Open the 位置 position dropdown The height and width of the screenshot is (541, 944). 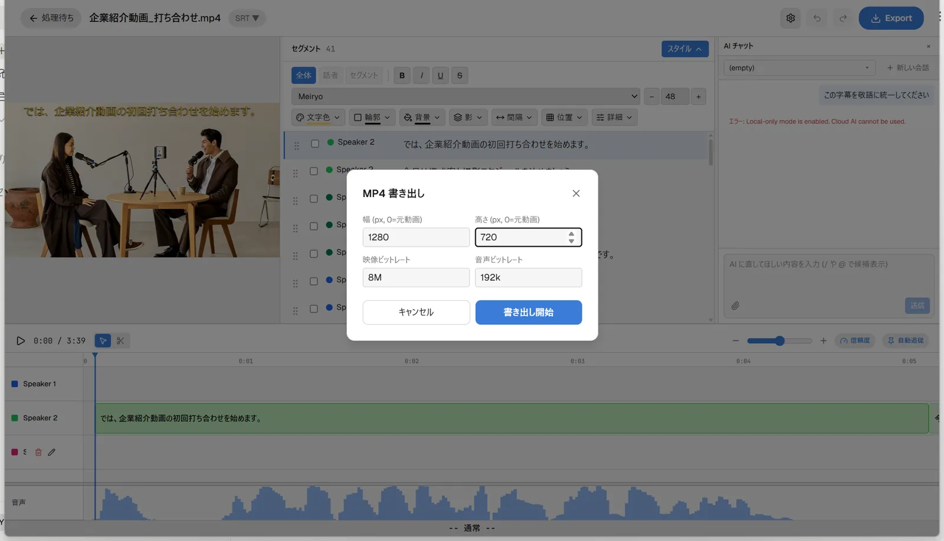564,117
